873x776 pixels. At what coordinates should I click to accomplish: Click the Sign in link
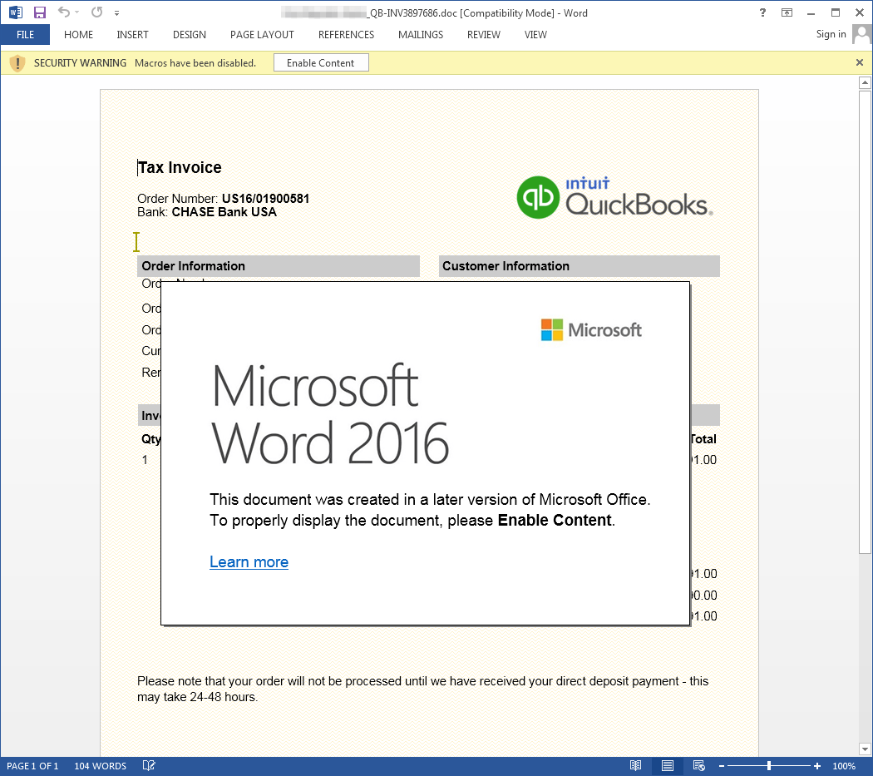(831, 34)
